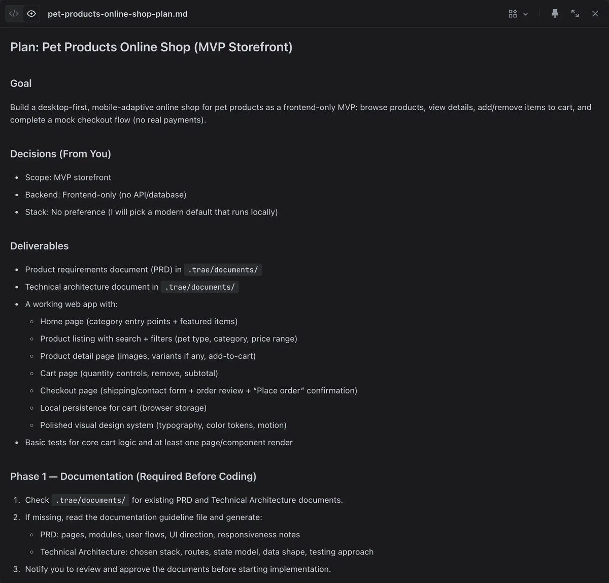Expand the panel with the diagonal arrows icon
The image size is (609, 583).
click(575, 14)
